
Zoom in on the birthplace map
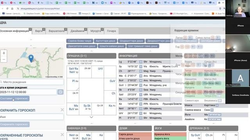tap(4, 53)
